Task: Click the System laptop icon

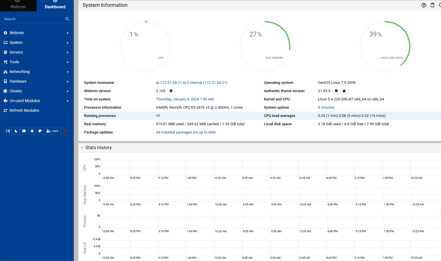Action: tap(5, 43)
